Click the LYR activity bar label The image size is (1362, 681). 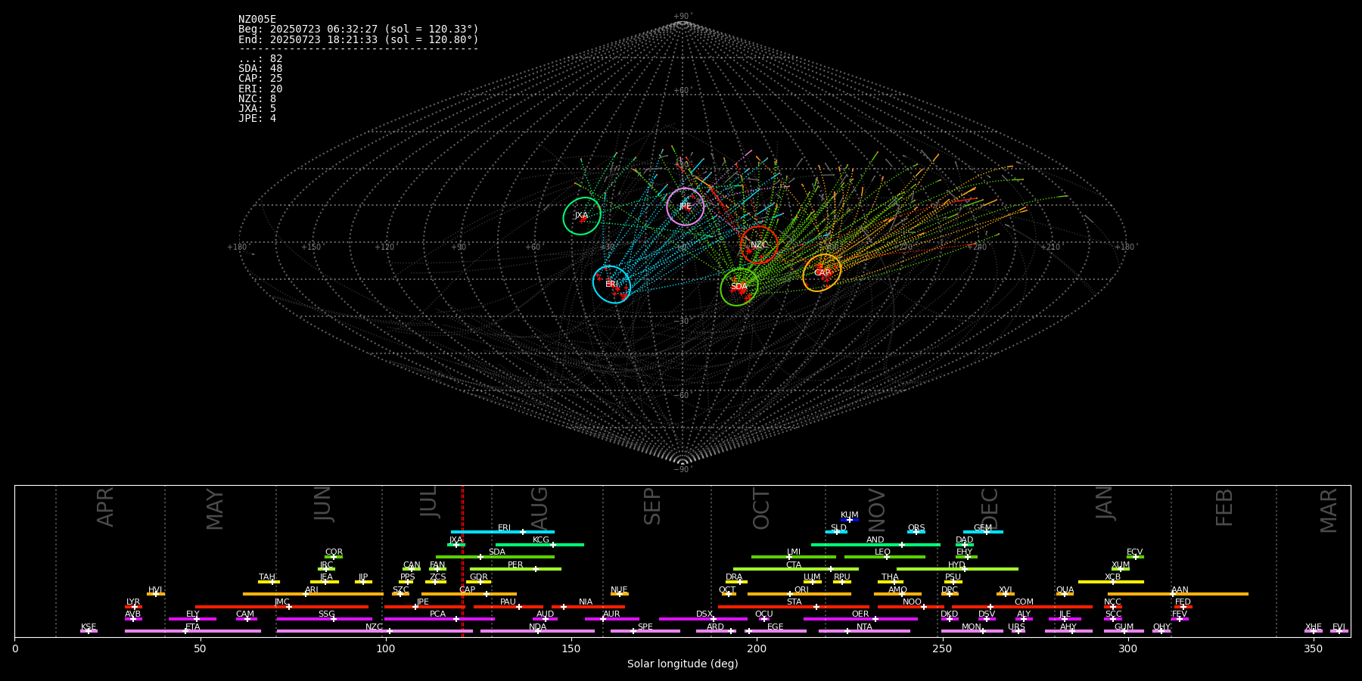click(x=133, y=602)
